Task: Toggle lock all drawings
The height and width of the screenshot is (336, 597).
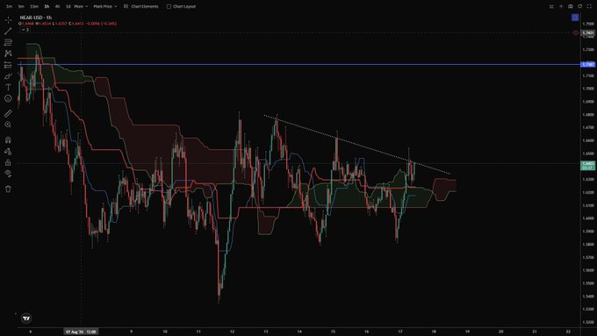Action: pos(8,162)
